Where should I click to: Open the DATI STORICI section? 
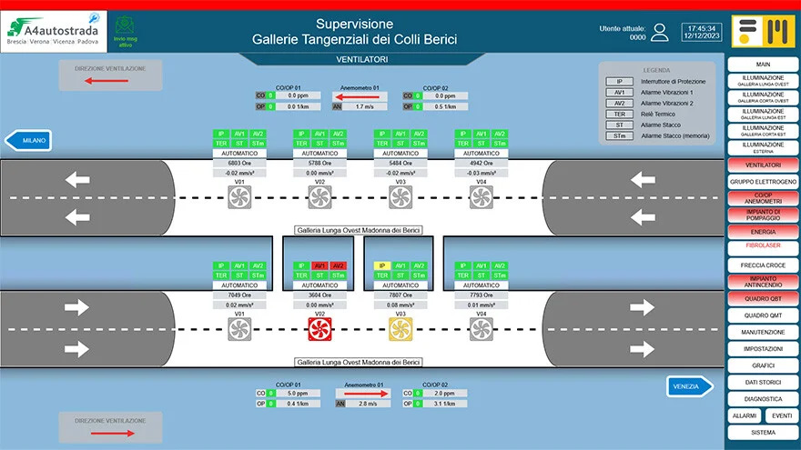(x=763, y=382)
